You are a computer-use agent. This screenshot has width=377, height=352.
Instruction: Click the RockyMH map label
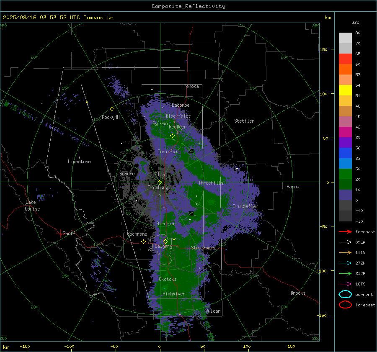coord(111,117)
